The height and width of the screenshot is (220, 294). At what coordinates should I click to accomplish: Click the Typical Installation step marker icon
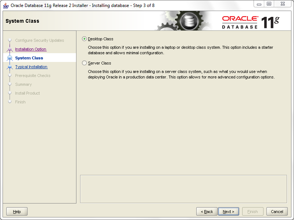pos(10,67)
